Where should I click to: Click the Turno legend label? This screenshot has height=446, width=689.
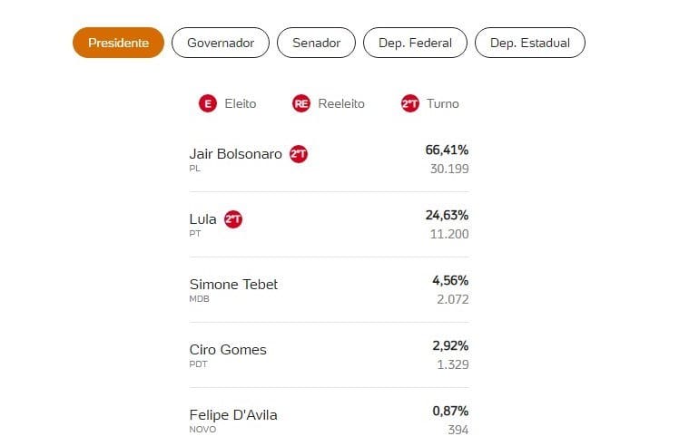pyautogui.click(x=443, y=103)
